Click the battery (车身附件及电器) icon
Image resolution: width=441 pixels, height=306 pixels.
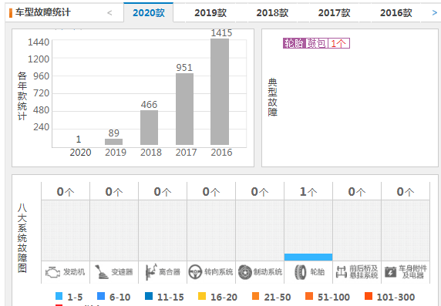click(x=390, y=272)
